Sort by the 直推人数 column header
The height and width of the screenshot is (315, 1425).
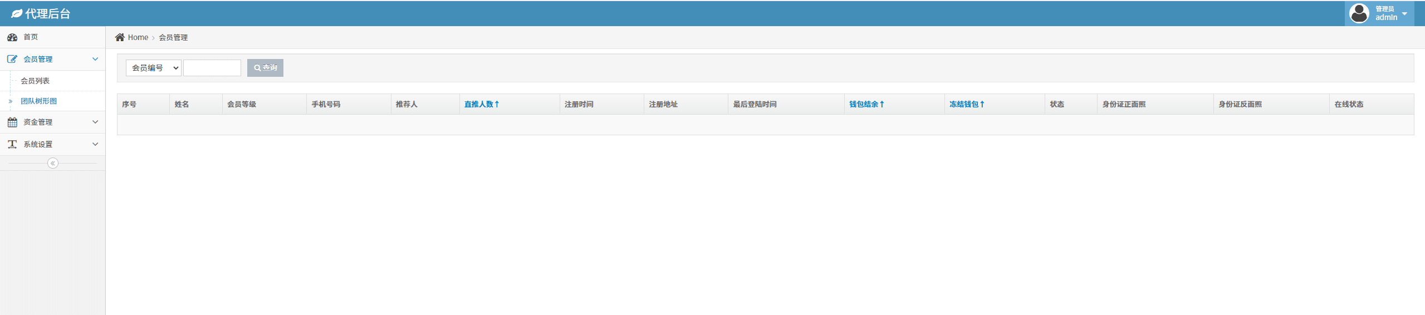pos(482,104)
